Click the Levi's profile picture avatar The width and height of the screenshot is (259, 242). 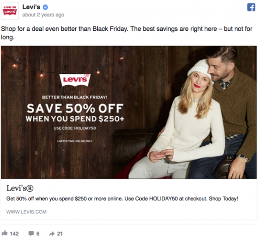coord(10,11)
